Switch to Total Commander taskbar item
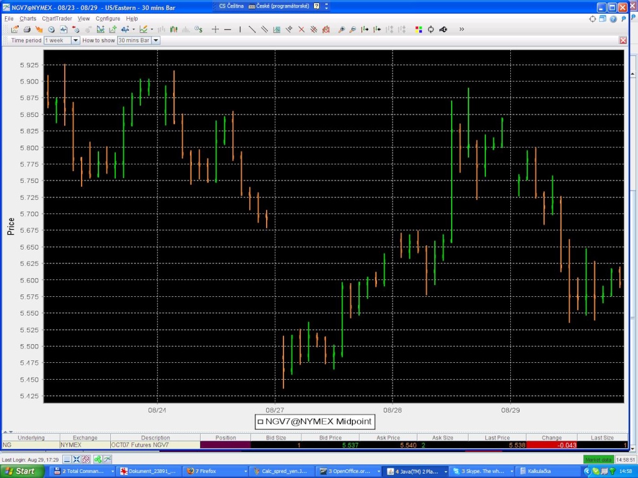 click(83, 471)
